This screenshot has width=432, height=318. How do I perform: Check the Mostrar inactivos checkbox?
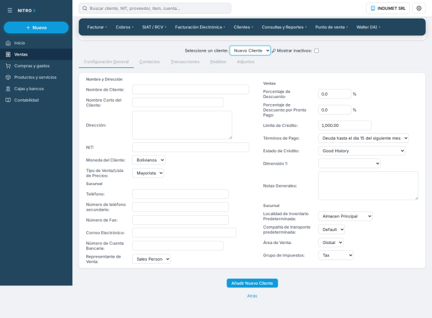pos(316,51)
